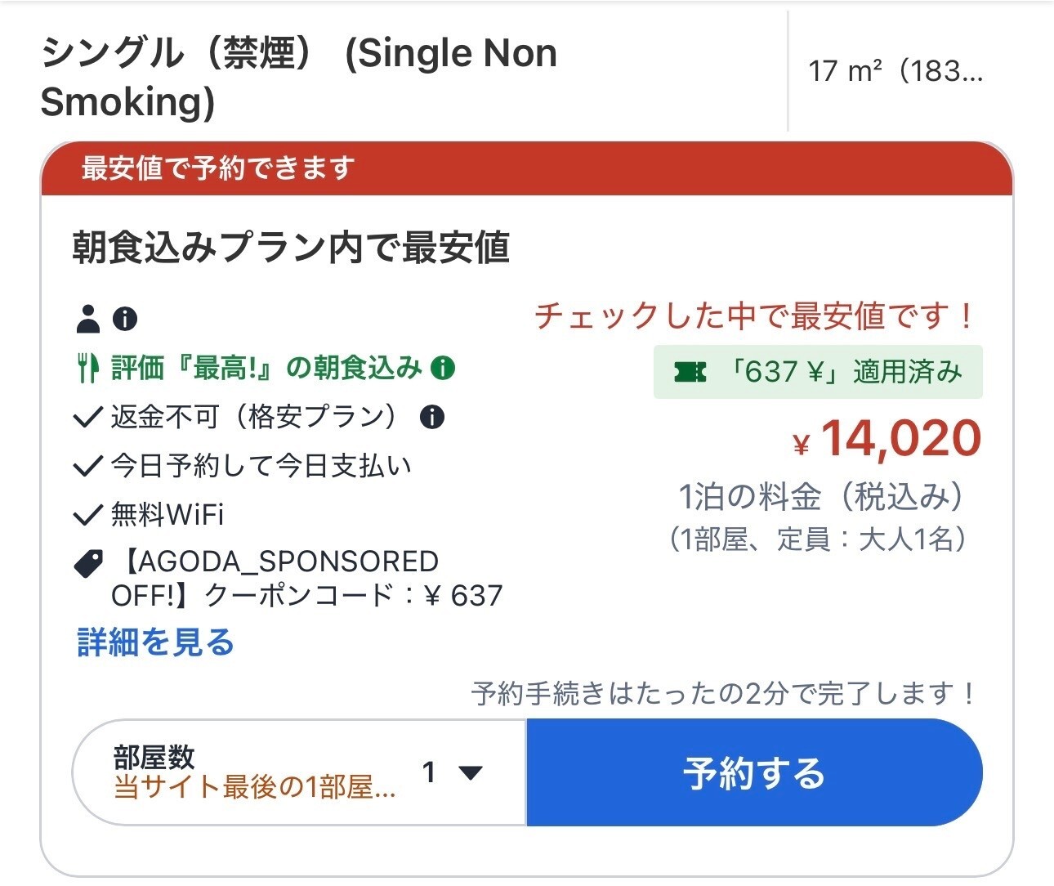Image resolution: width=1054 pixels, height=886 pixels.
Task: Click the coupon tag icon
Action: pos(88,563)
